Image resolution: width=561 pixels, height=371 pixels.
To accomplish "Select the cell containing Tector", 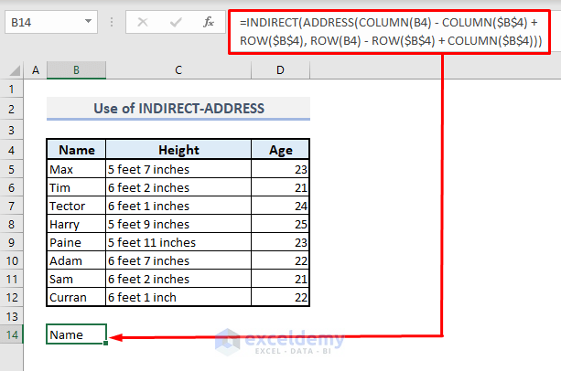I will click(x=76, y=206).
